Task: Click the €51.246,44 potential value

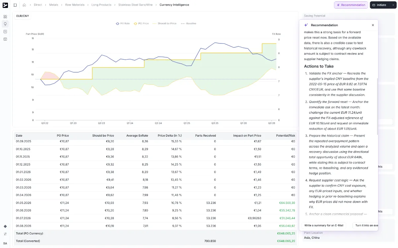Action: (x=287, y=218)
